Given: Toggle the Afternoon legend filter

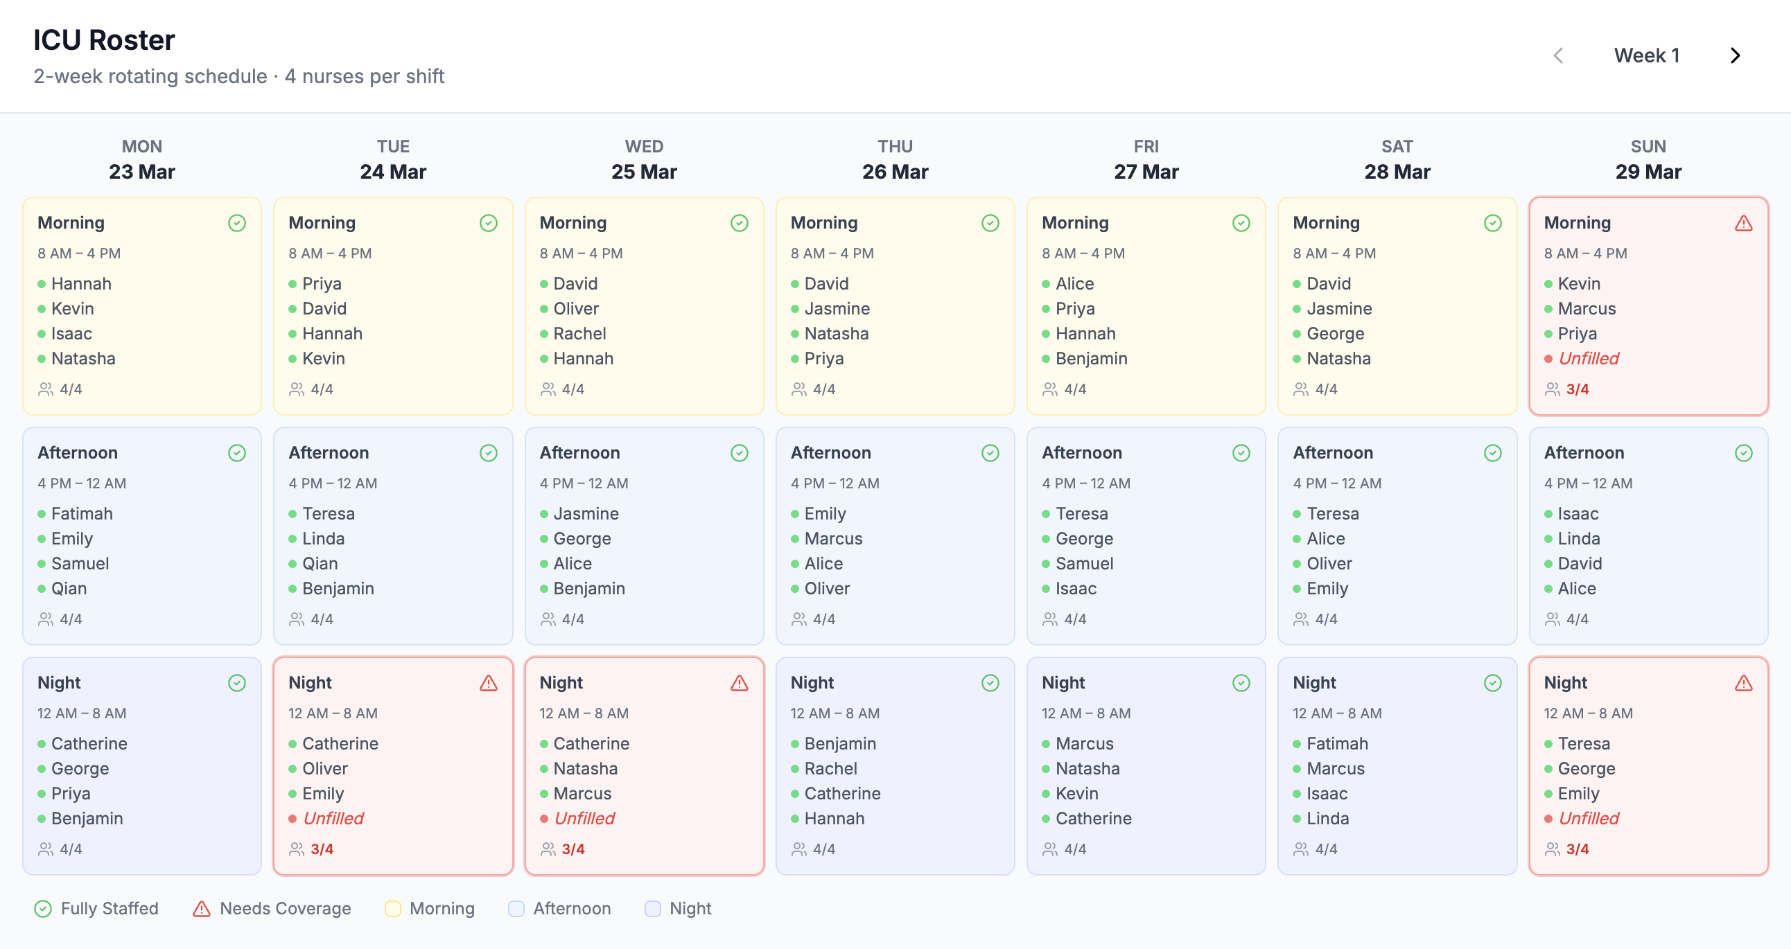Looking at the screenshot, I should [516, 908].
